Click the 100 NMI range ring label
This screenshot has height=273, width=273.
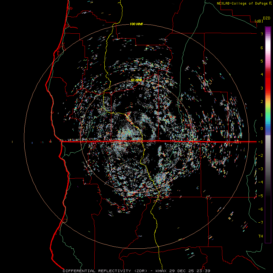(x=136, y=24)
